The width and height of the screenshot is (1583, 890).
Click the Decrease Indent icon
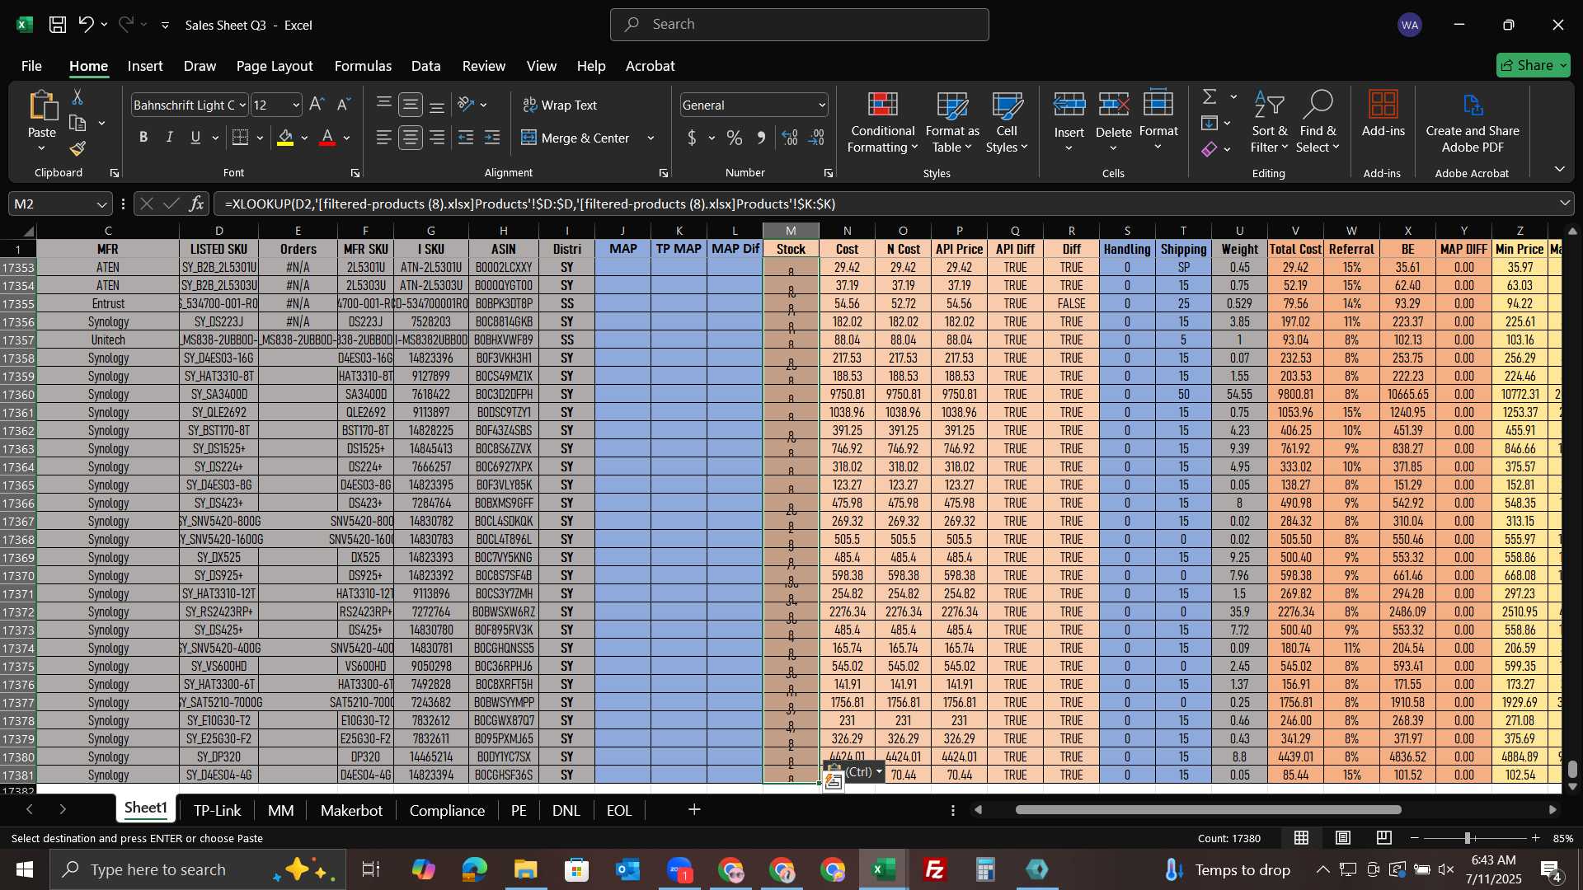[466, 138]
